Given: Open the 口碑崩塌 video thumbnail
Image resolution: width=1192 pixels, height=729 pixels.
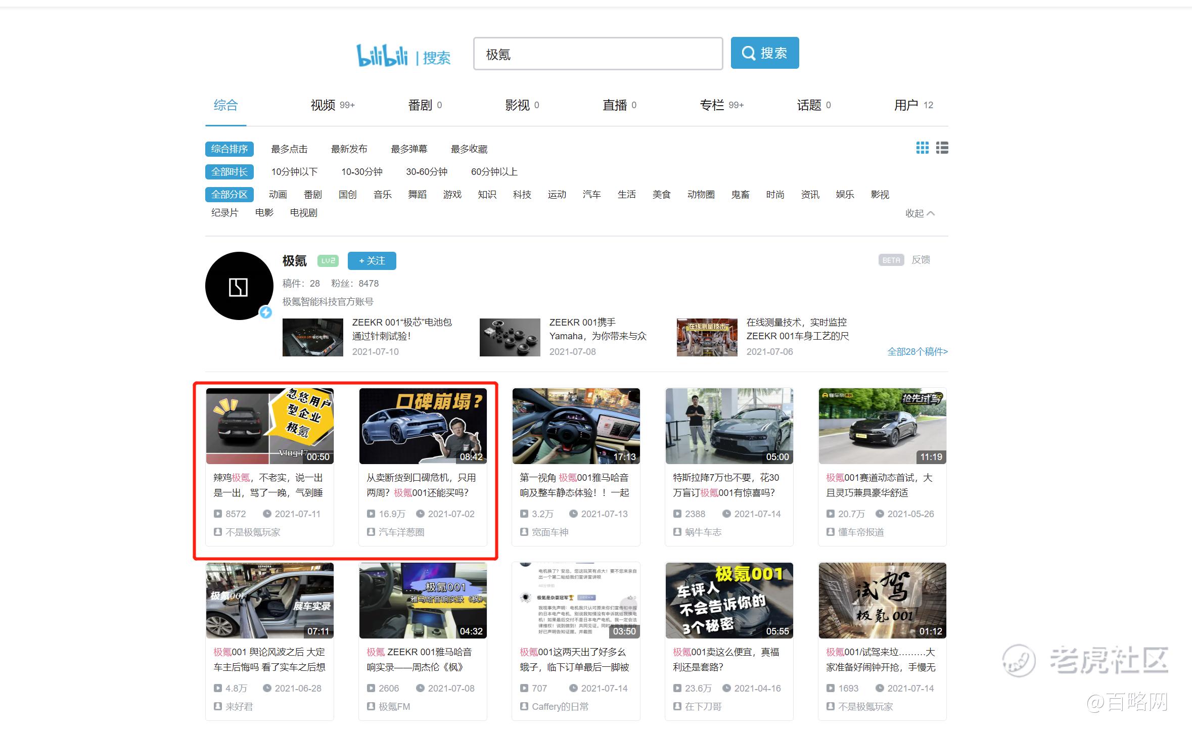Looking at the screenshot, I should coord(423,426).
